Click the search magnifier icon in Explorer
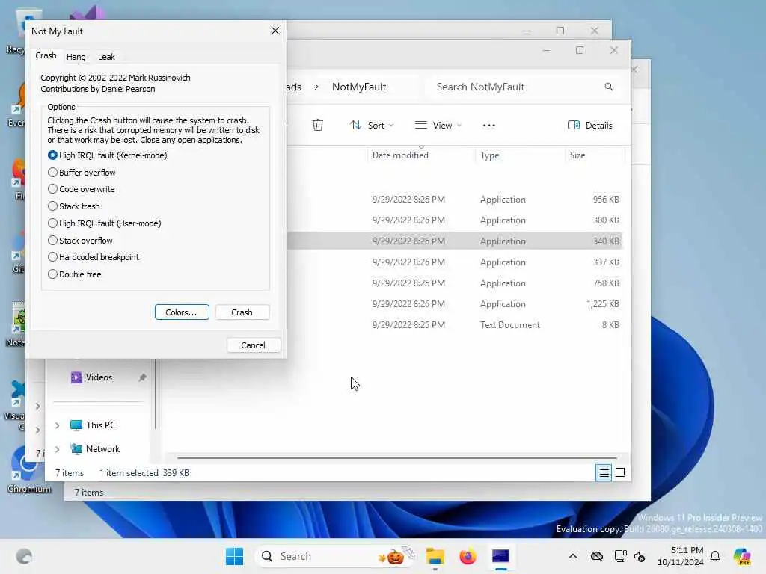This screenshot has width=766, height=574. [609, 87]
